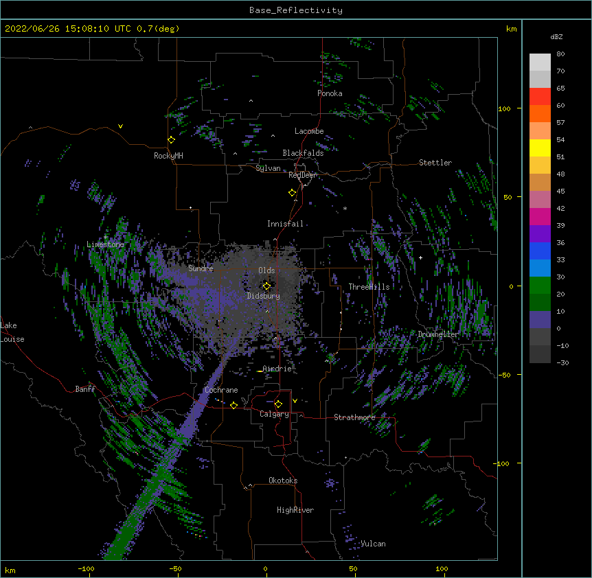Click the white asterisk marker east of Innisfail

345,209
